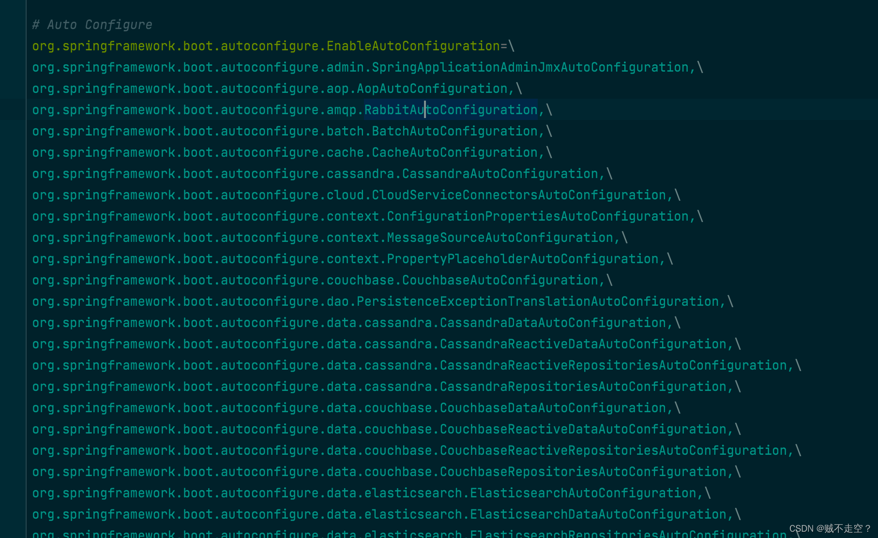Click PropertyPlaceholderAutoConfiguration entry

(x=352, y=259)
